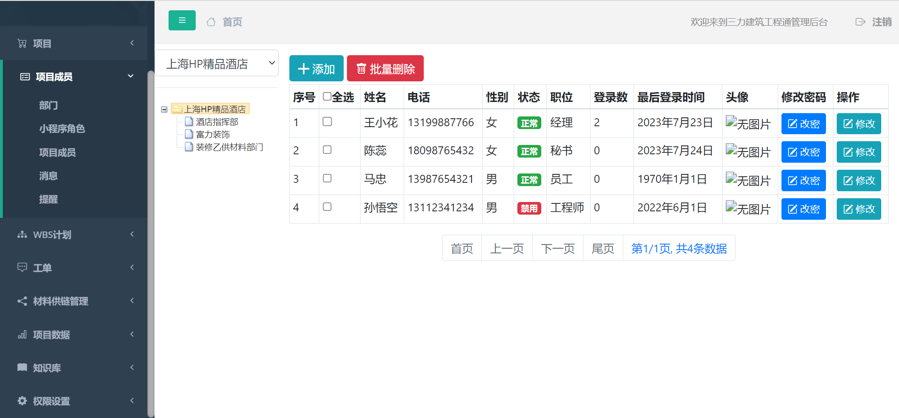This screenshot has height=418, width=899.
Task: Expand the 工单 menu chevron
Action: pyautogui.click(x=132, y=267)
